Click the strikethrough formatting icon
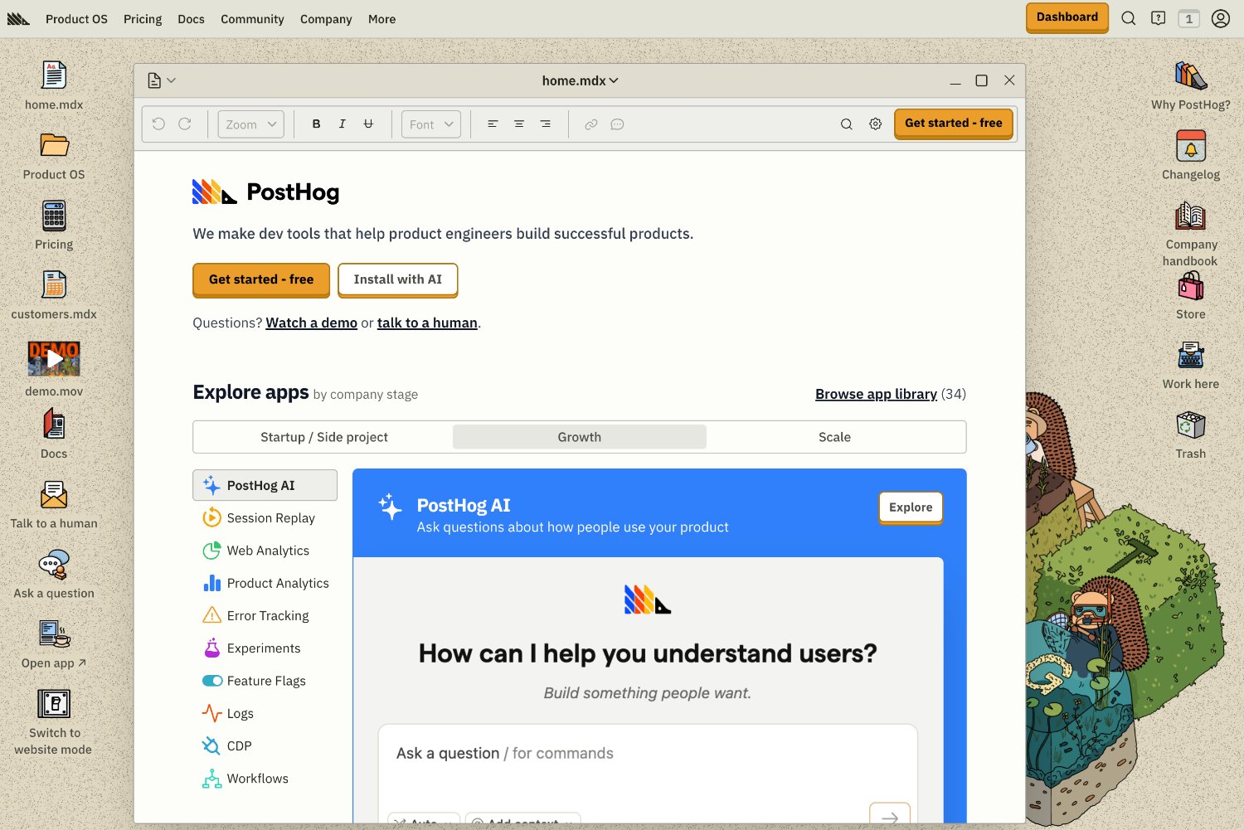1244x830 pixels. click(368, 124)
